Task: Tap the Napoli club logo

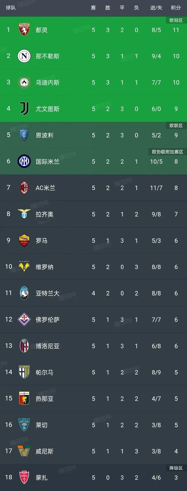Action: (24, 56)
